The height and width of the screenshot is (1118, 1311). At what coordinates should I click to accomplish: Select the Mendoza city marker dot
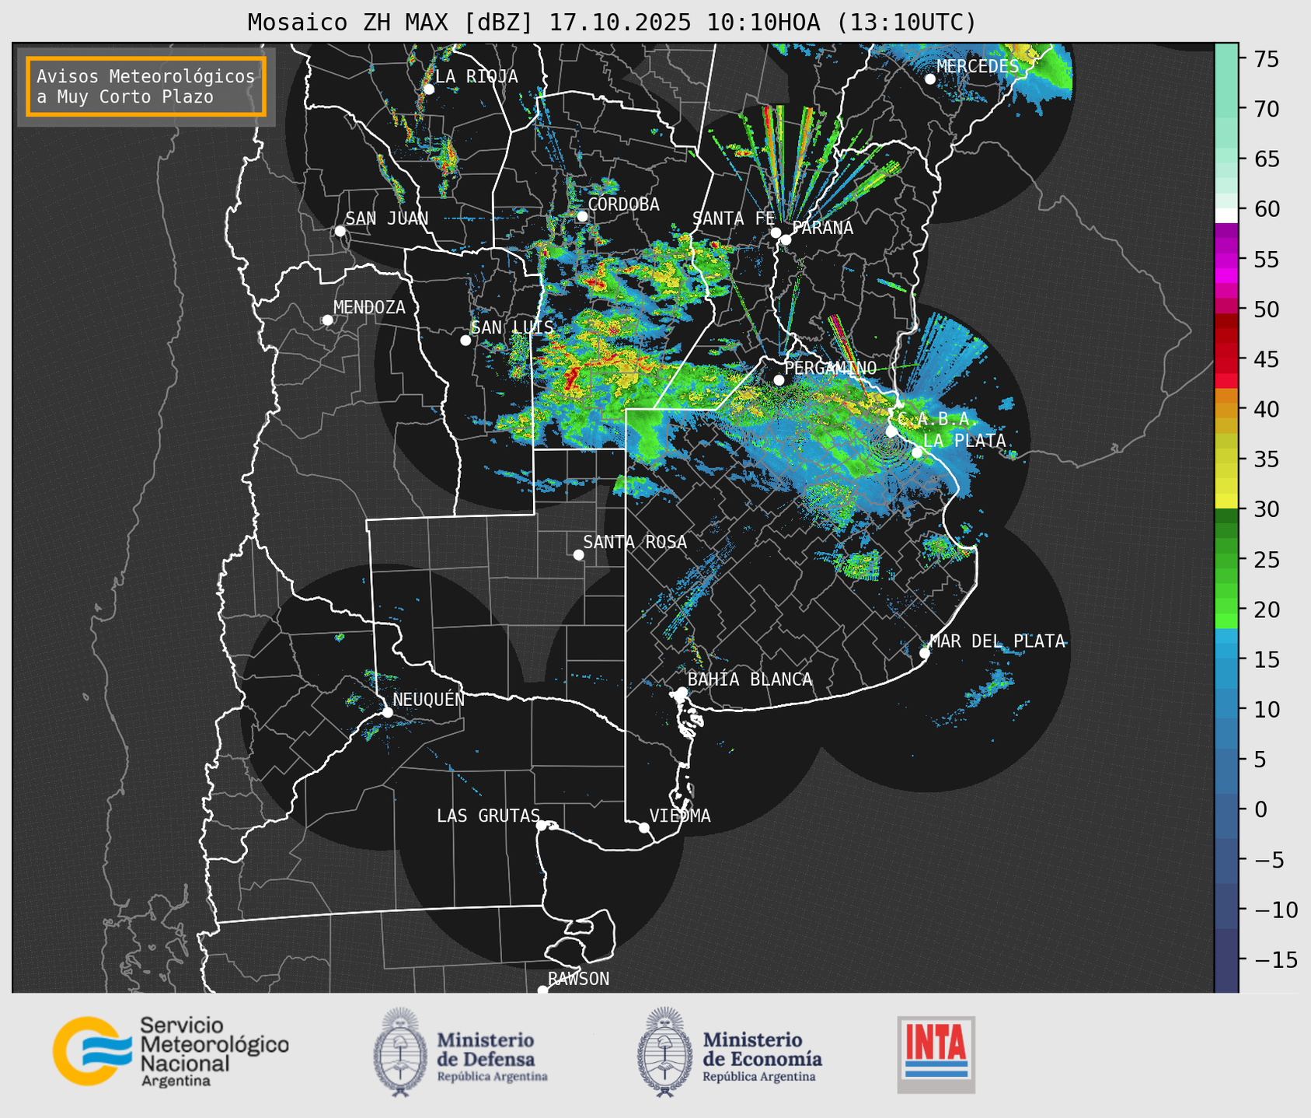click(x=327, y=320)
